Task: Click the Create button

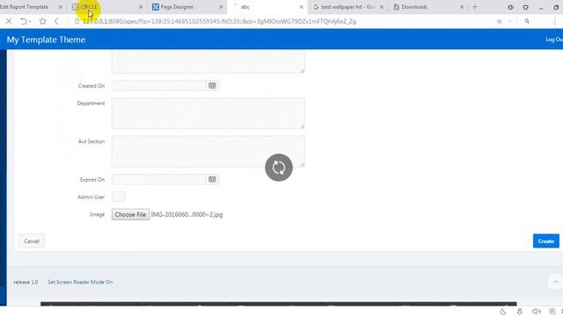Action: [x=545, y=241]
